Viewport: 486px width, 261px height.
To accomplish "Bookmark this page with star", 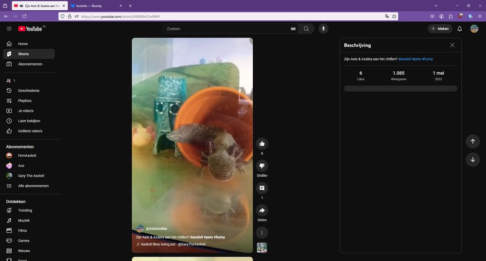I will click(394, 16).
